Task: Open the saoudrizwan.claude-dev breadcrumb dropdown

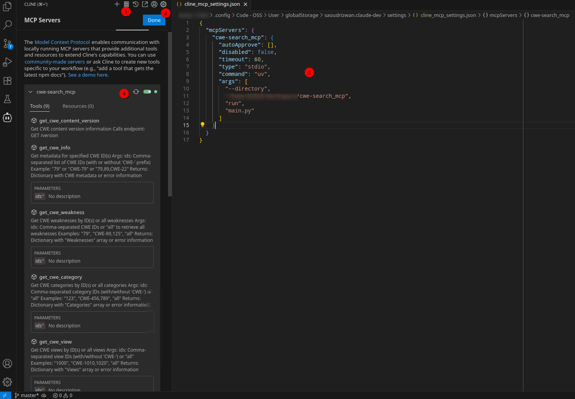Action: pos(353,15)
